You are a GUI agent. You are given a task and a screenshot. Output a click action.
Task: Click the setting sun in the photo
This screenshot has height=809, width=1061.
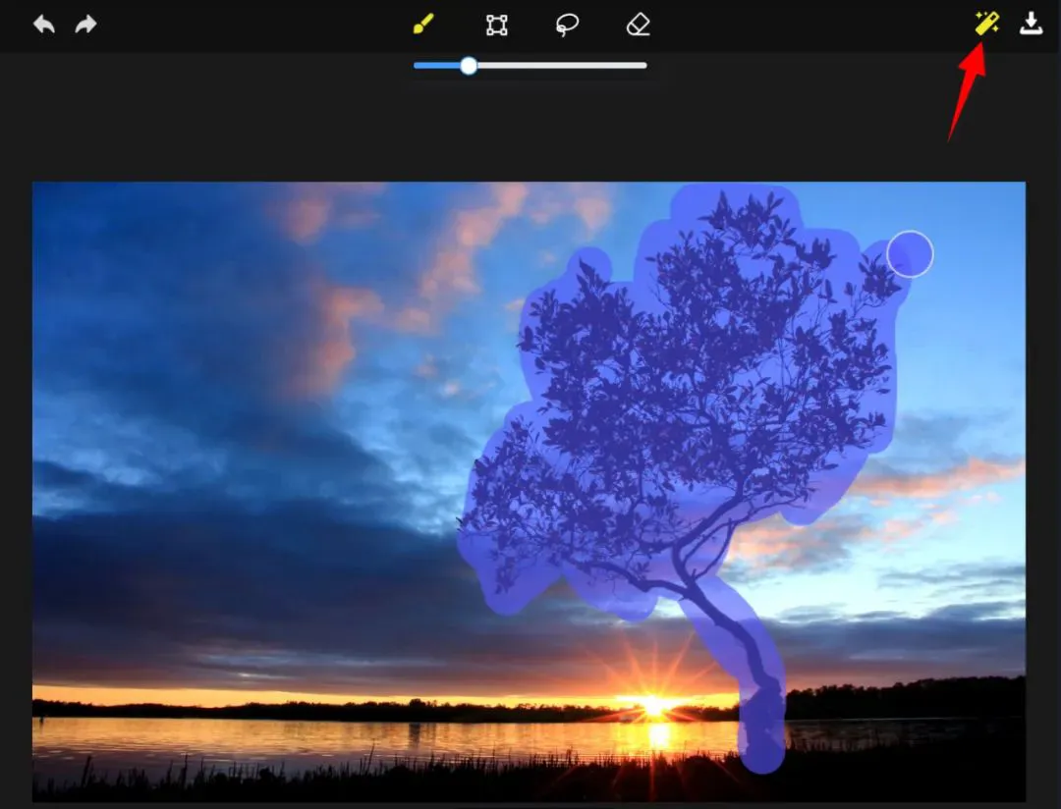(x=652, y=703)
